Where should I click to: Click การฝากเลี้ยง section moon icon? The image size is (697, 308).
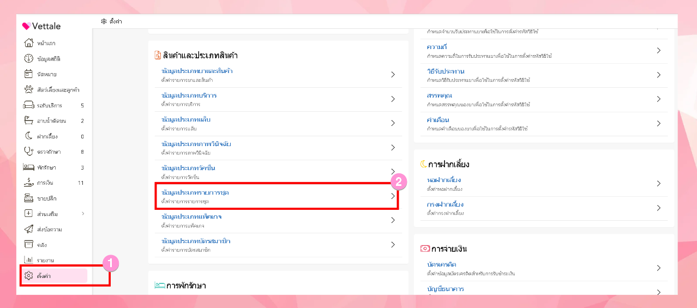424,164
